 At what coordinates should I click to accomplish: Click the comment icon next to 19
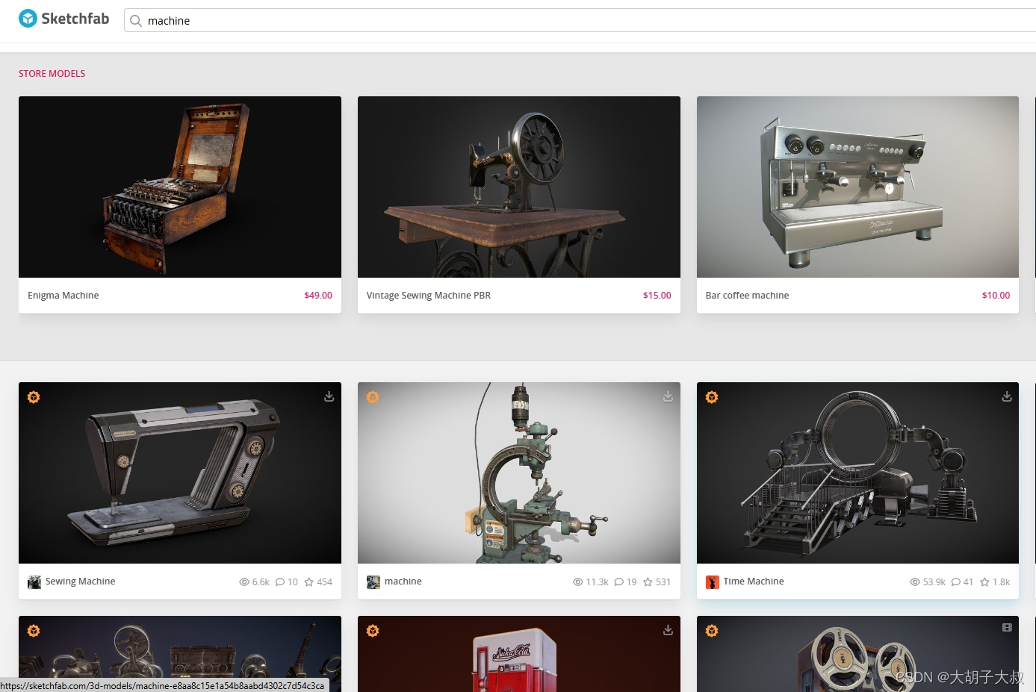point(619,582)
